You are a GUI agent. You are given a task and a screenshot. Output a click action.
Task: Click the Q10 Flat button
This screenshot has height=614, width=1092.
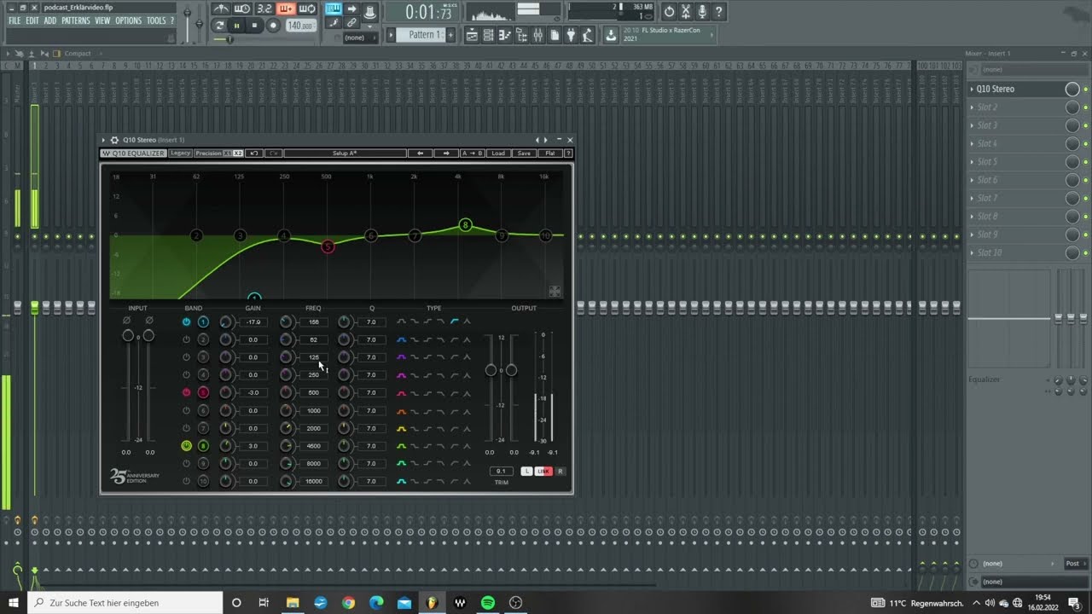coord(550,153)
